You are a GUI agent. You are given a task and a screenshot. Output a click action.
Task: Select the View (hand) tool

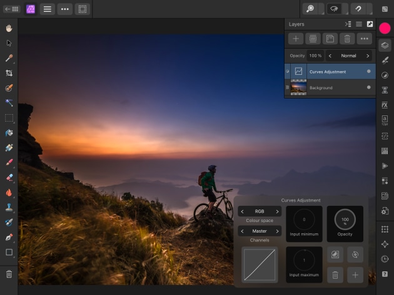pos(9,28)
